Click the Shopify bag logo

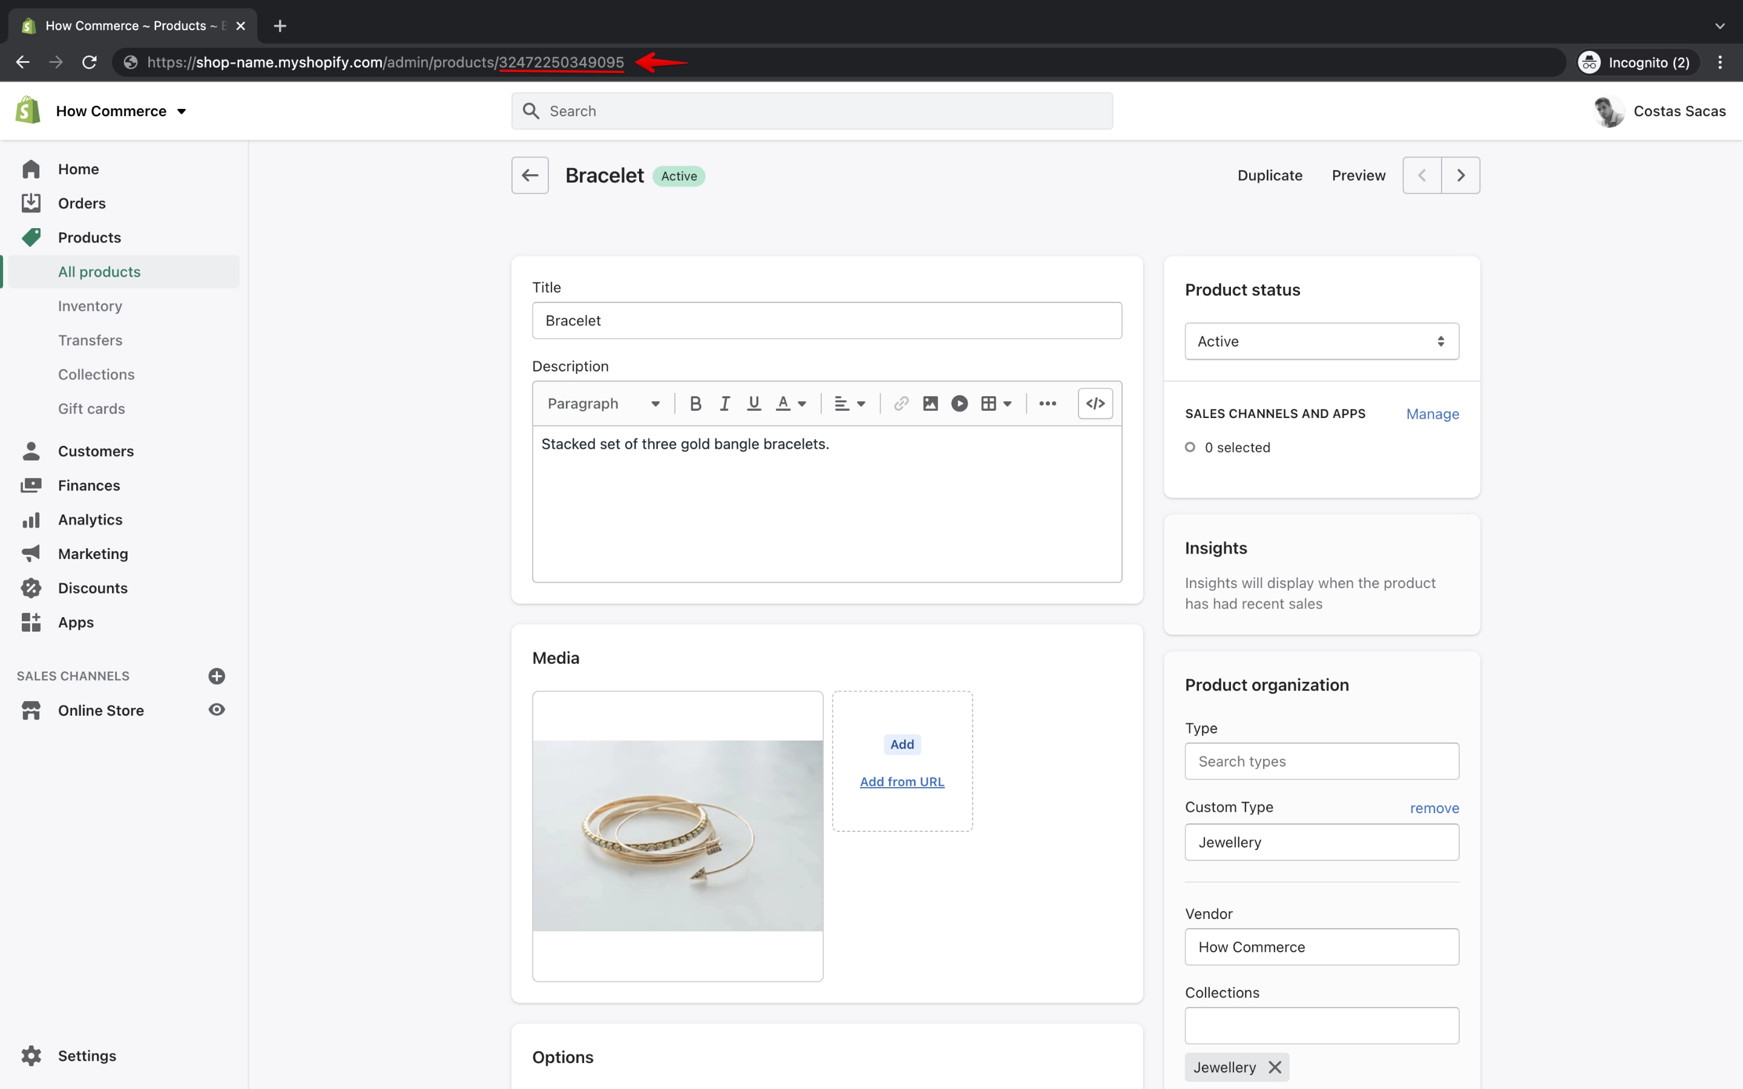click(28, 110)
